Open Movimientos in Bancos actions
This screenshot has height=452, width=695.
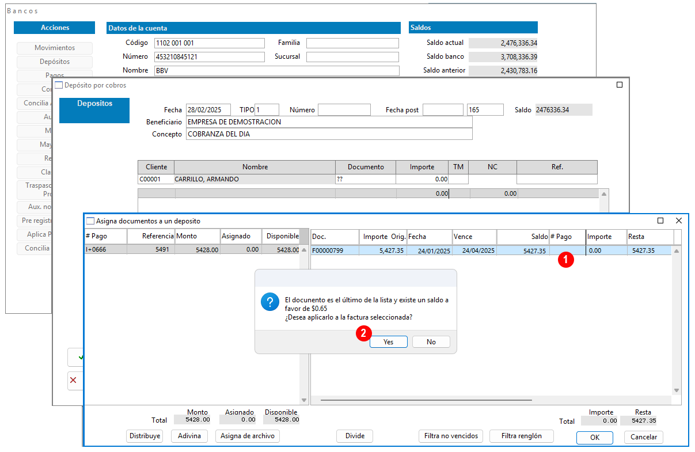55,48
